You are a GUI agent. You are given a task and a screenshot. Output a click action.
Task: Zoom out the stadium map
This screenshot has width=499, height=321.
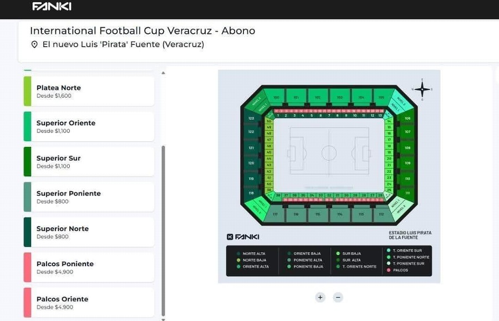[x=338, y=298]
